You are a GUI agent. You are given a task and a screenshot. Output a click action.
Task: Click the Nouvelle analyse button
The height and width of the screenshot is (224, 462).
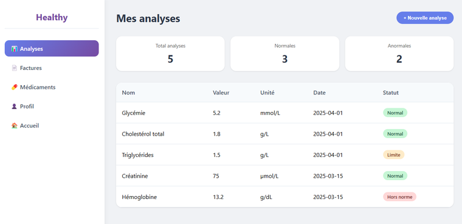pos(425,18)
